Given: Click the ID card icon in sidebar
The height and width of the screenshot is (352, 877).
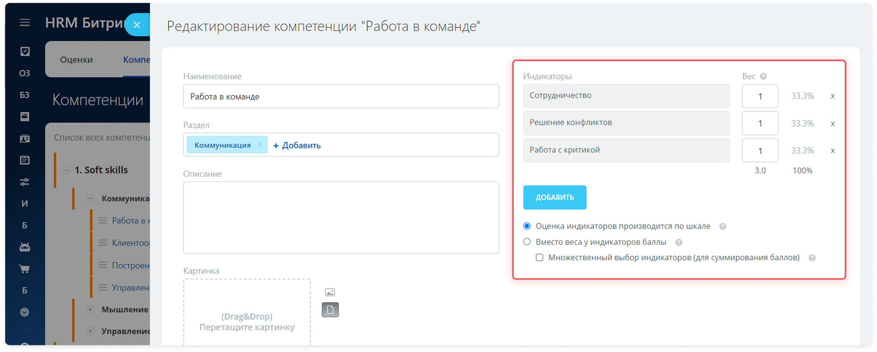Looking at the screenshot, I should tap(25, 138).
